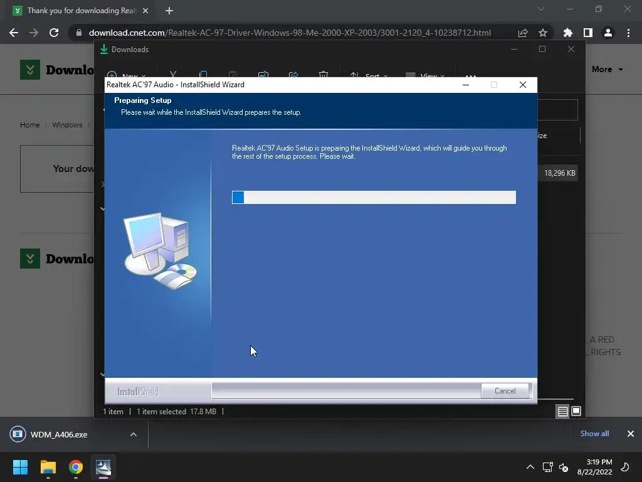642x482 pixels.
Task: Open See more options in Downloads toolbar
Action: pos(470,75)
